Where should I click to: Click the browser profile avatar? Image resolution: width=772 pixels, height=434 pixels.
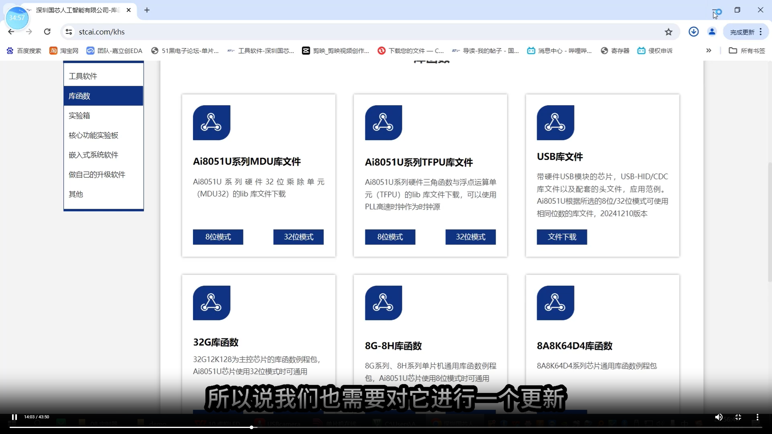712,32
